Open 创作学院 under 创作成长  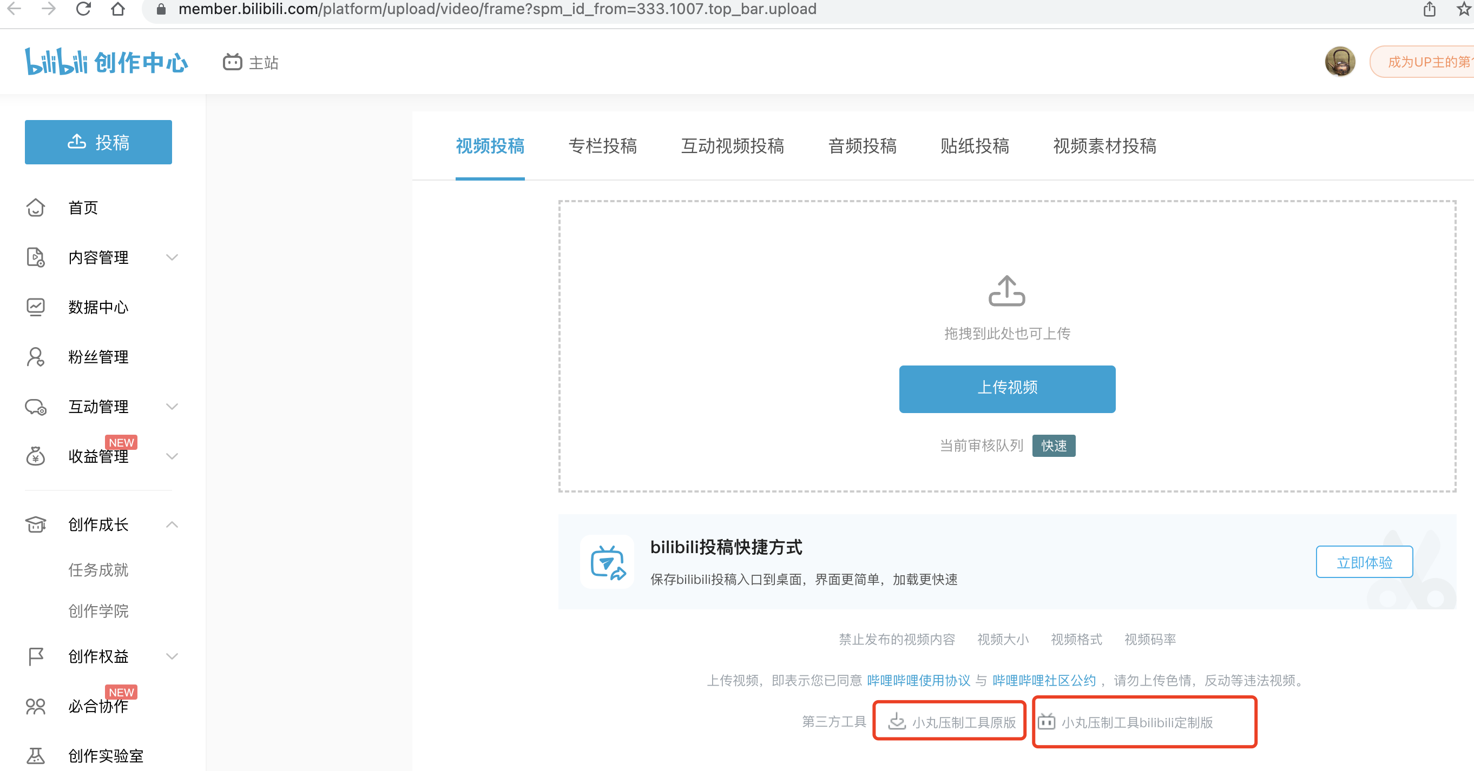tap(98, 610)
